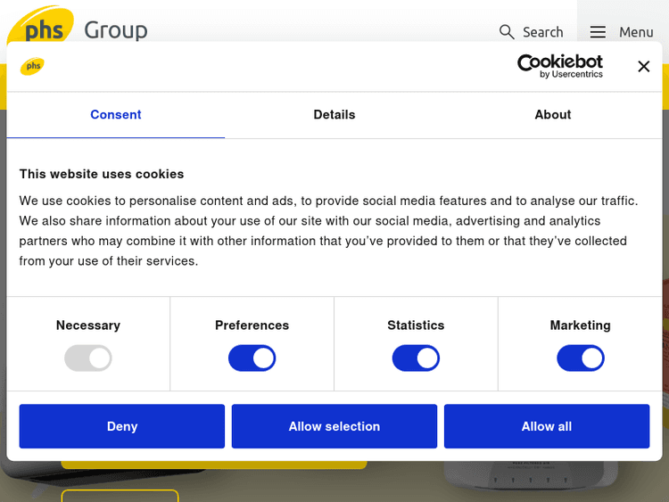Disable the Marketing cookies toggle
This screenshot has width=669, height=502.
580,358
